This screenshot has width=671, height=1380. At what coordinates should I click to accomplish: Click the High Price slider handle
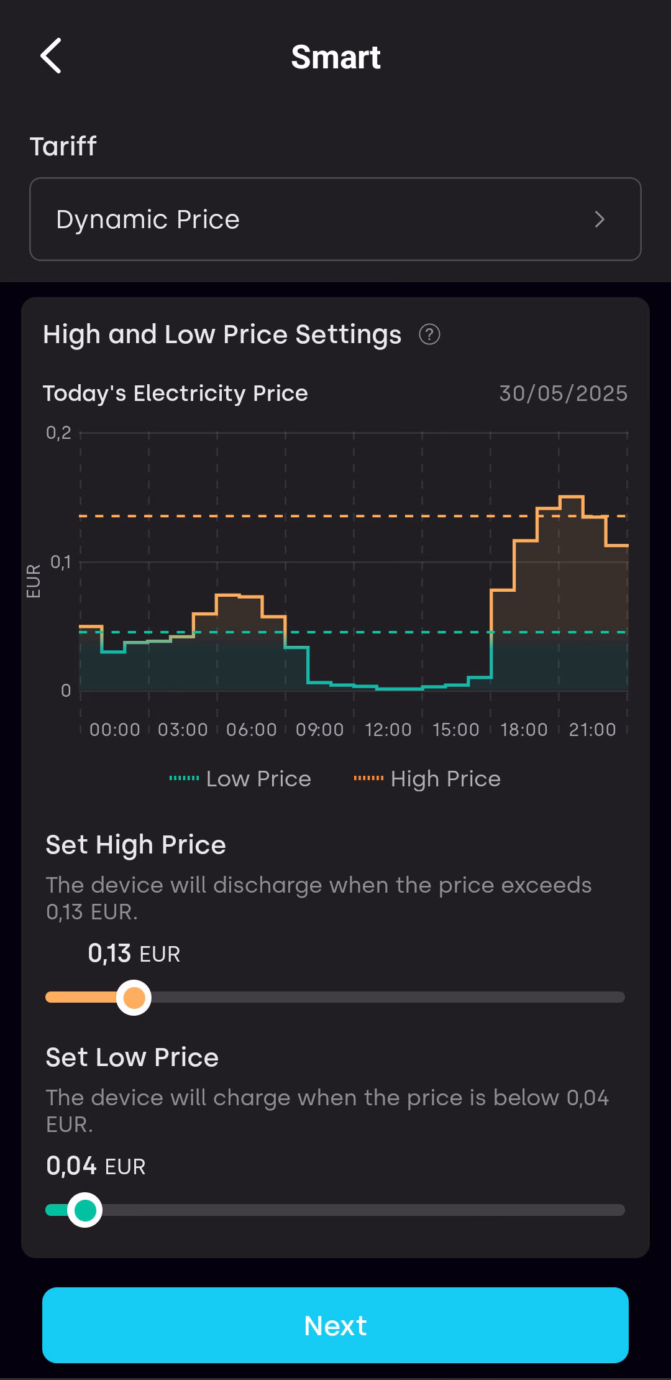coord(134,997)
